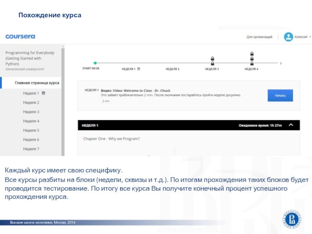Open Chapter One - Why we Program?
This screenshot has height=234, width=312.
click(112, 138)
